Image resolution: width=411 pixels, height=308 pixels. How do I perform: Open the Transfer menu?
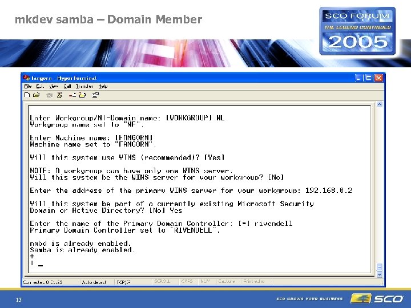point(84,86)
